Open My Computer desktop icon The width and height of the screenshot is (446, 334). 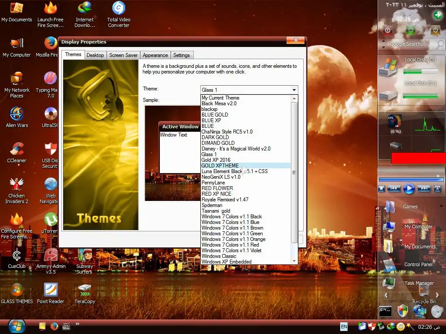[17, 47]
